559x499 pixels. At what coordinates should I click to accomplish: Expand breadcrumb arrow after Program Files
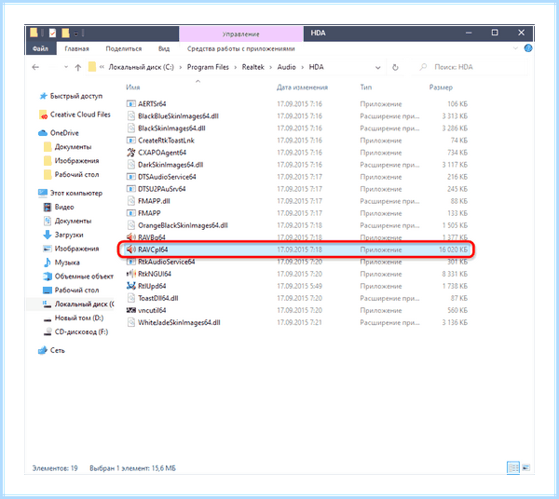[x=236, y=67]
